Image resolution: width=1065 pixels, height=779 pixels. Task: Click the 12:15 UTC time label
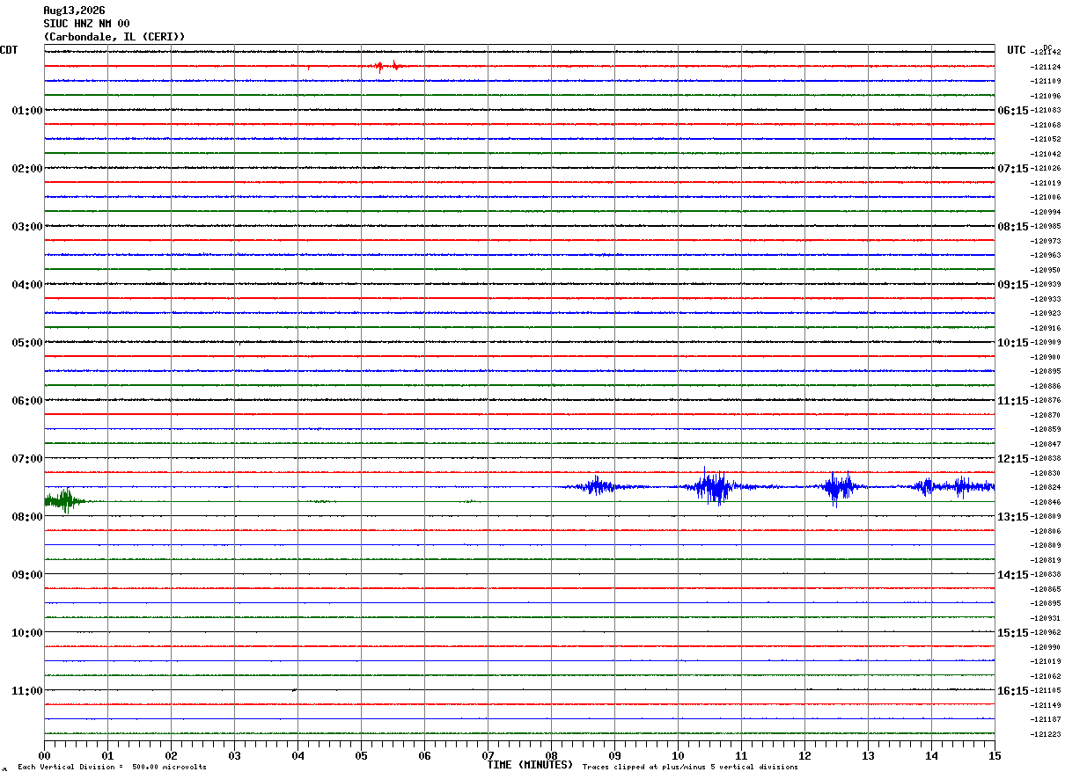point(1012,459)
